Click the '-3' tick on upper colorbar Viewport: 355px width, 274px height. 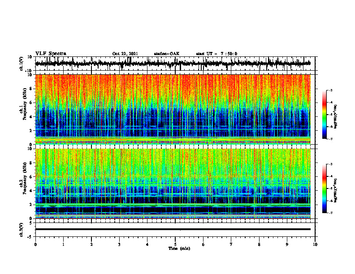pos(330,90)
